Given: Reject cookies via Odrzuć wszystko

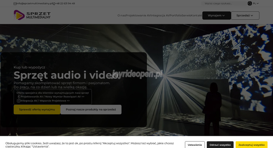Looking at the screenshot, I should point(220,145).
